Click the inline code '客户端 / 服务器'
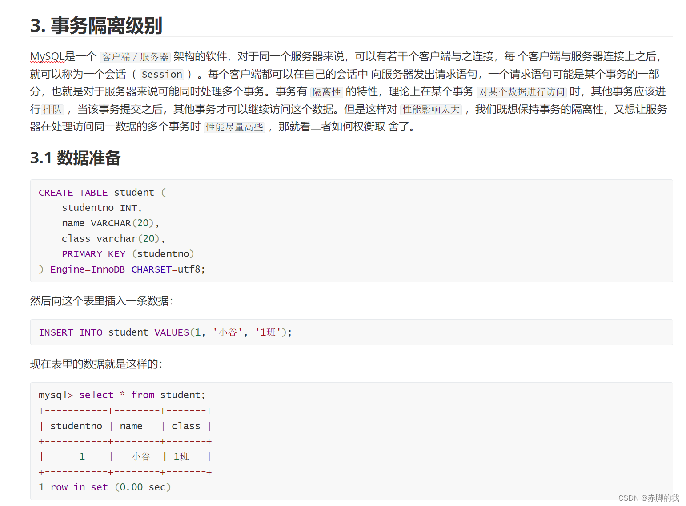686x506 pixels. tap(135, 57)
